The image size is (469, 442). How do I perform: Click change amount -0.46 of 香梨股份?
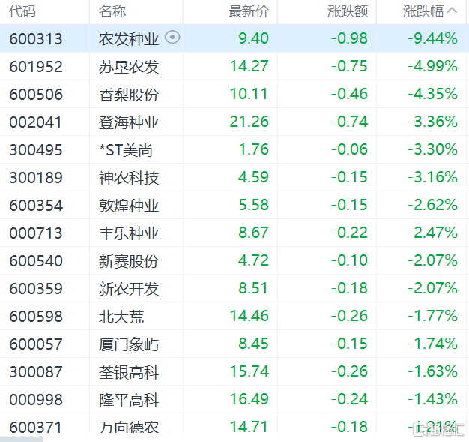tap(349, 94)
